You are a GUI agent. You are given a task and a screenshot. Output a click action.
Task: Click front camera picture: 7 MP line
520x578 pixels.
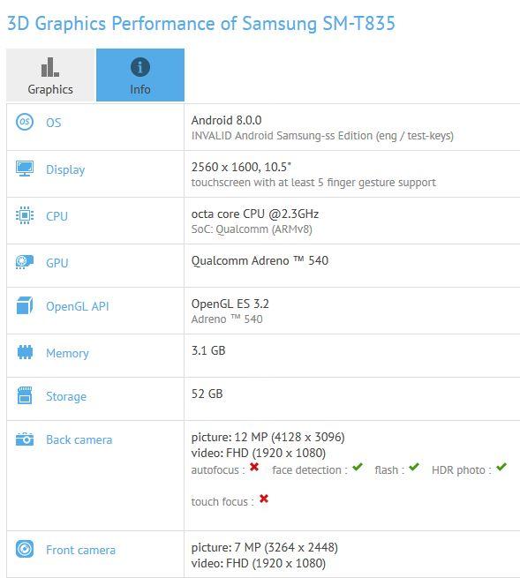265,547
